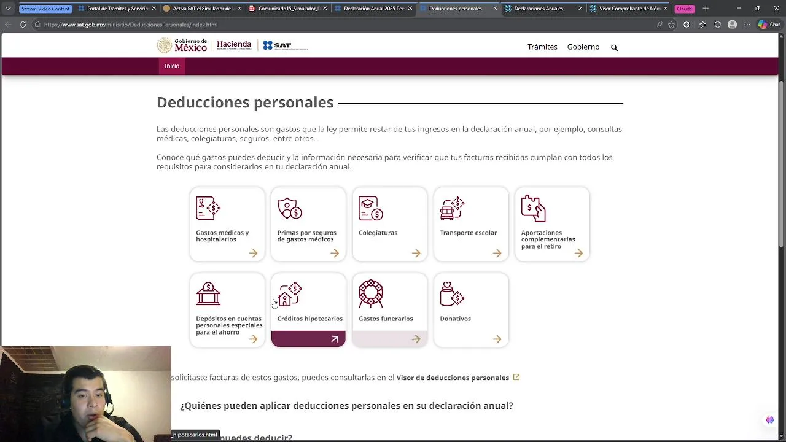786x442 pixels.
Task: Open the browser extensions puzzle icon
Action: click(687, 25)
